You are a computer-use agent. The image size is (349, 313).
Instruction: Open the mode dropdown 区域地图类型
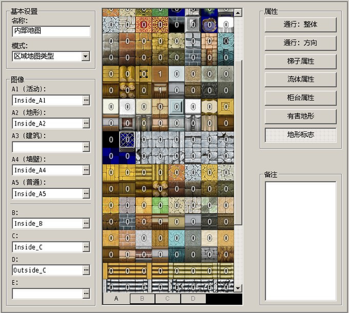tap(86, 56)
